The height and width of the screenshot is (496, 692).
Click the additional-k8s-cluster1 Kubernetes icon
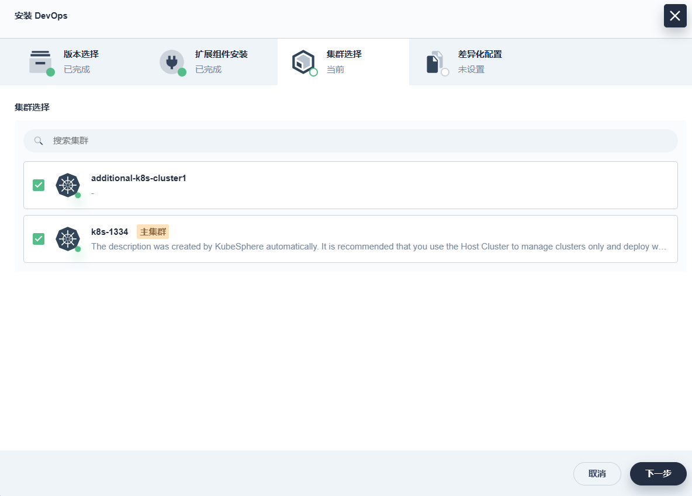coord(68,185)
